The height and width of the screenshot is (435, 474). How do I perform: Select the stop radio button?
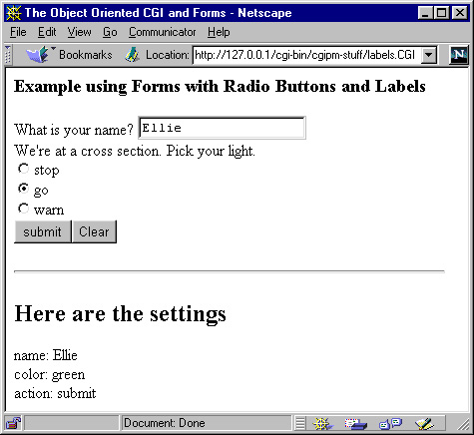tap(23, 169)
